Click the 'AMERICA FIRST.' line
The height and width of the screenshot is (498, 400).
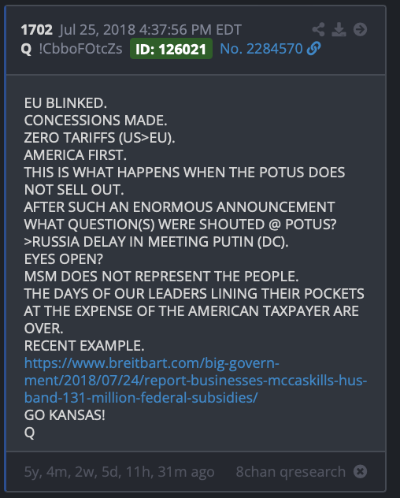[x=76, y=155]
